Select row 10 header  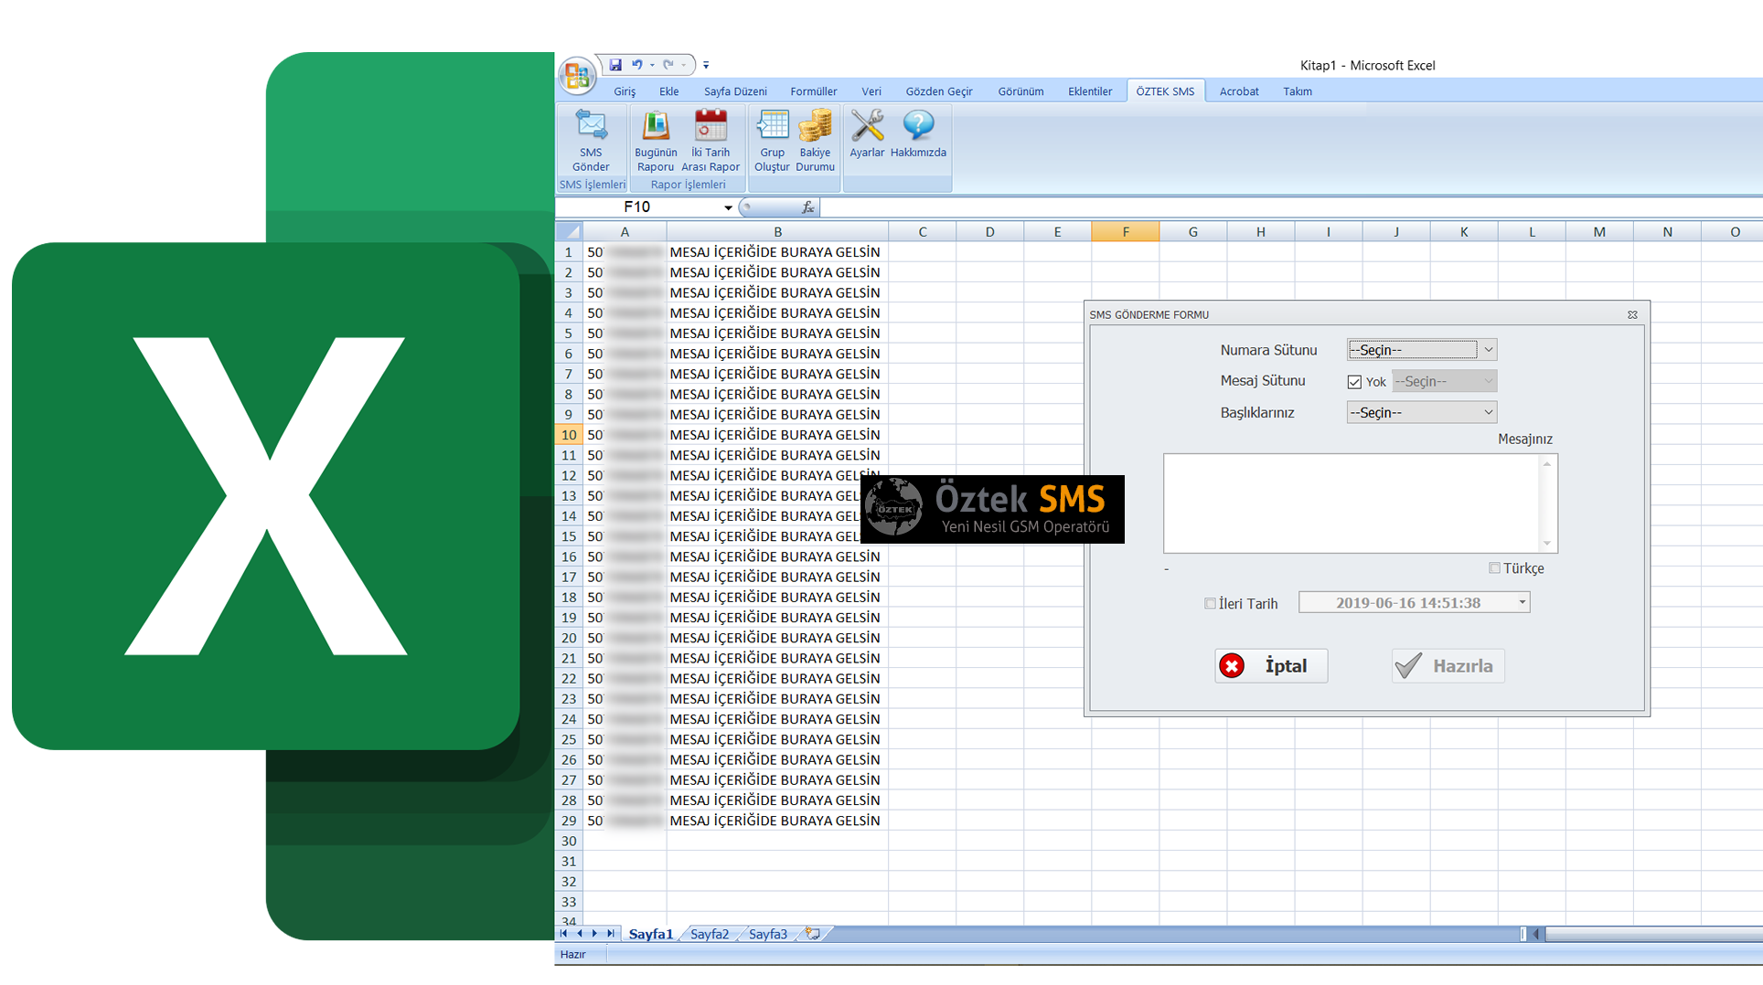(569, 435)
